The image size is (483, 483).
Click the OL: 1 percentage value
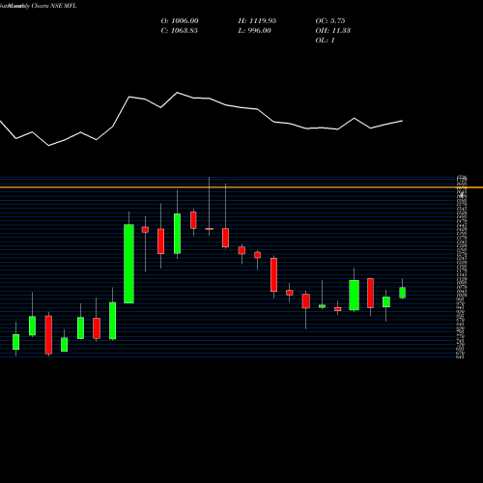[x=326, y=41]
